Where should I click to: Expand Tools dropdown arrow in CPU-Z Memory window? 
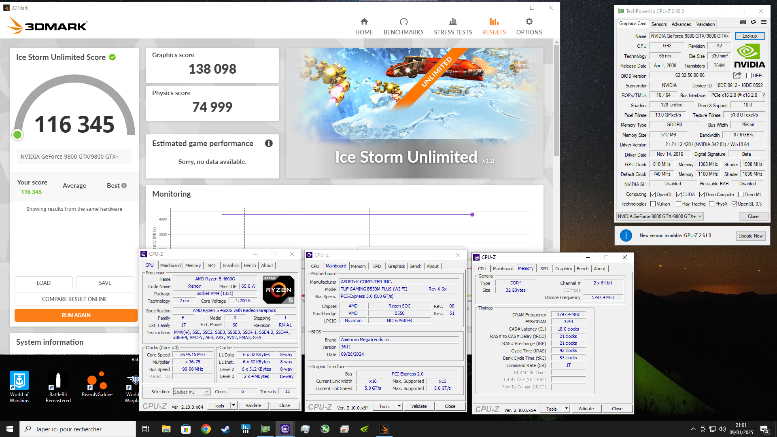[x=566, y=409]
